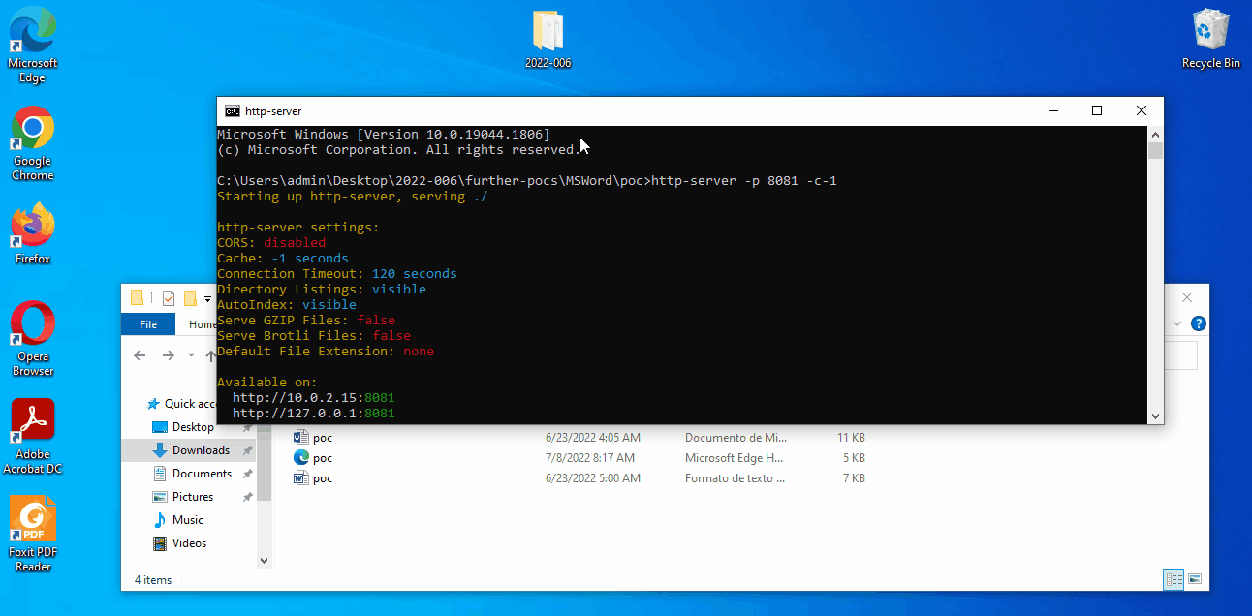Minimize the http-server window

coord(1052,111)
